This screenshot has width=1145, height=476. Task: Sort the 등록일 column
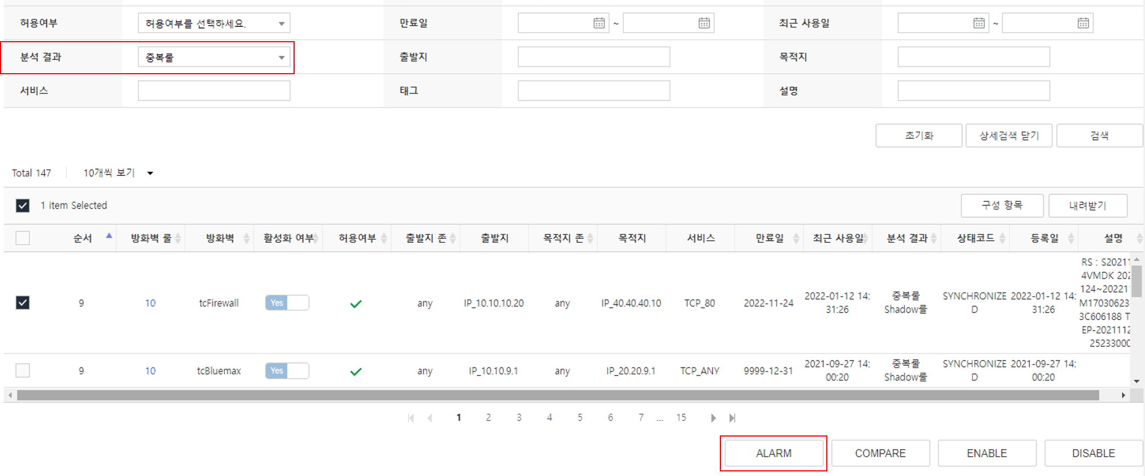(x=1071, y=238)
